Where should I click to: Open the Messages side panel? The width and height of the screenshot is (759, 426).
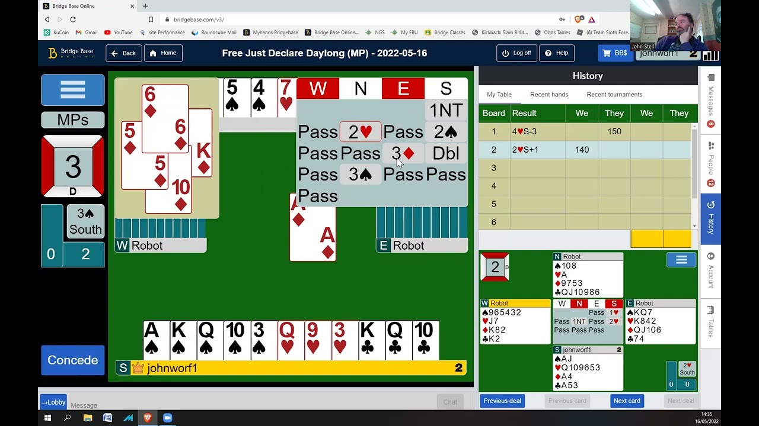pyautogui.click(x=710, y=101)
